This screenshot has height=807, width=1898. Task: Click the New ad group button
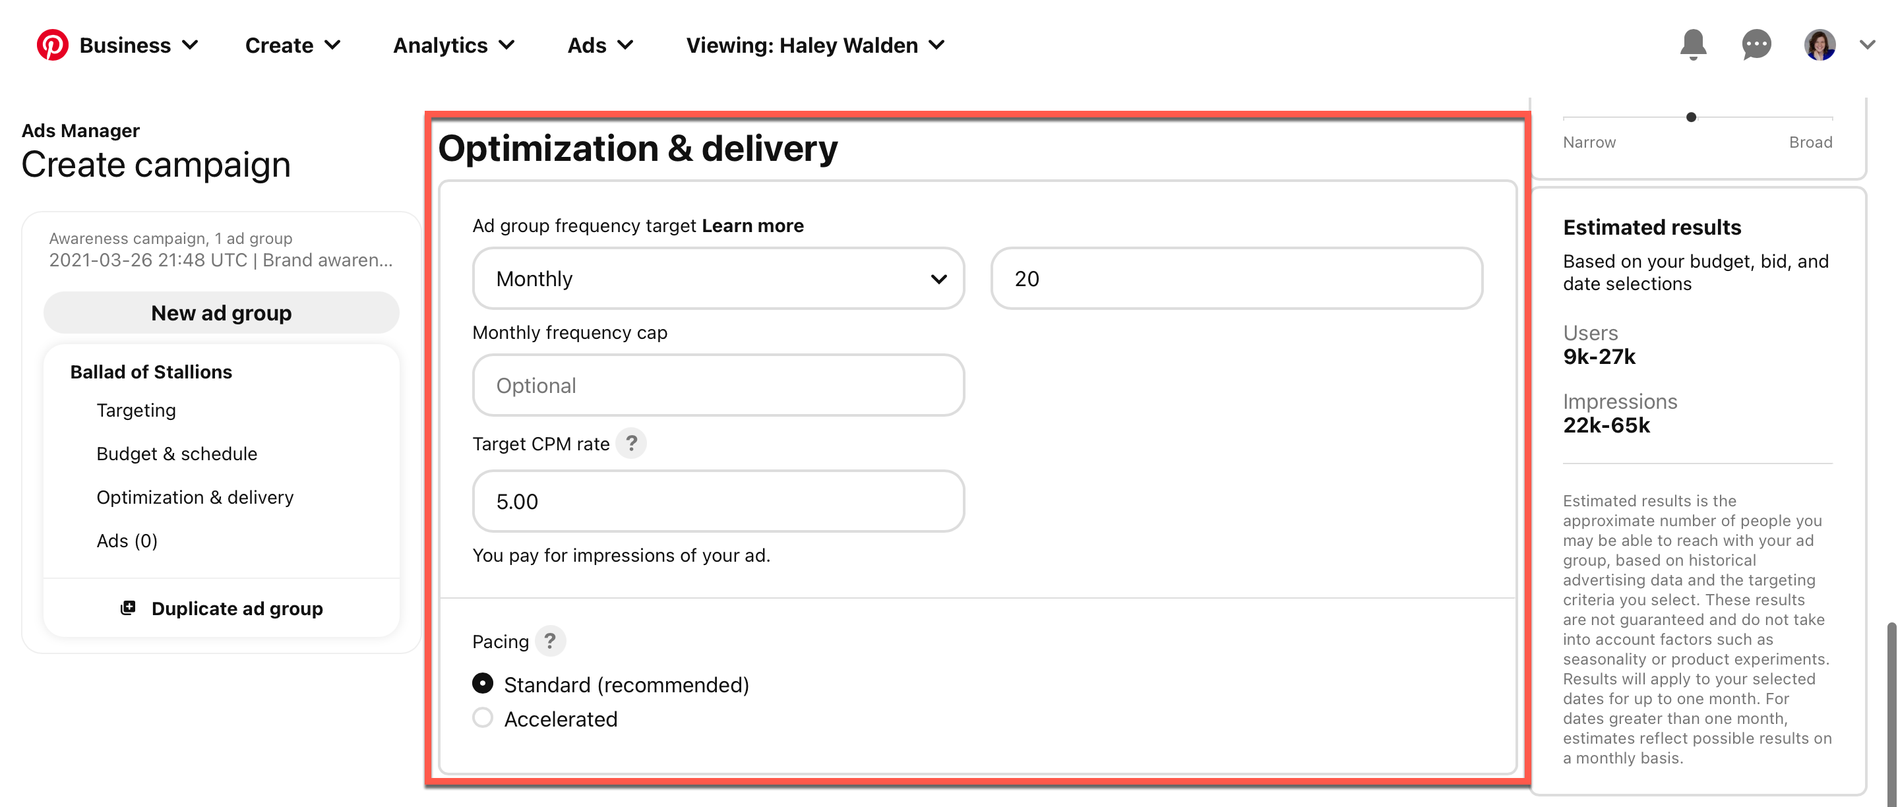coord(221,313)
